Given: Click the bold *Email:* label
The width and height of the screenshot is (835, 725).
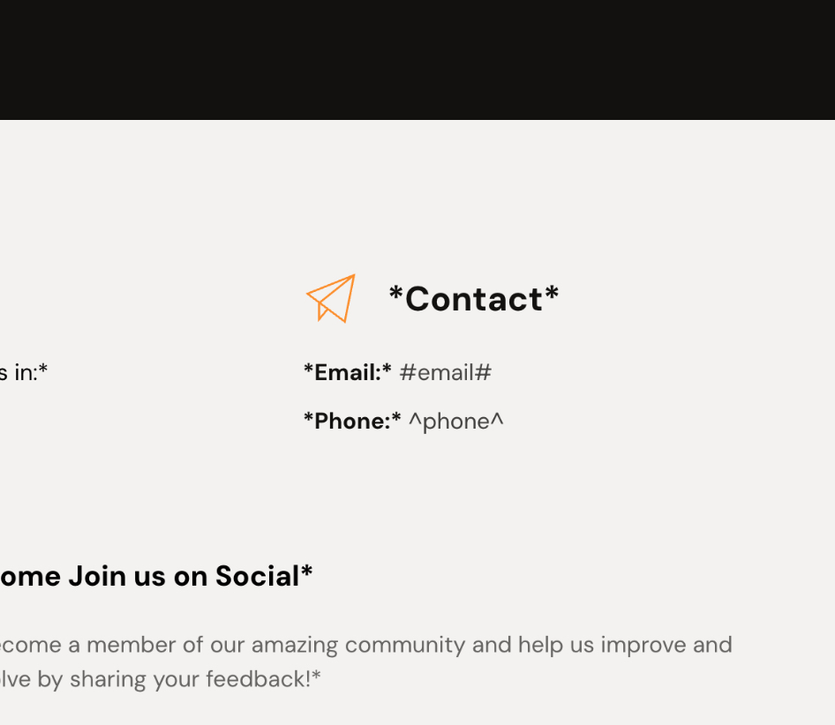Looking at the screenshot, I should pos(347,372).
